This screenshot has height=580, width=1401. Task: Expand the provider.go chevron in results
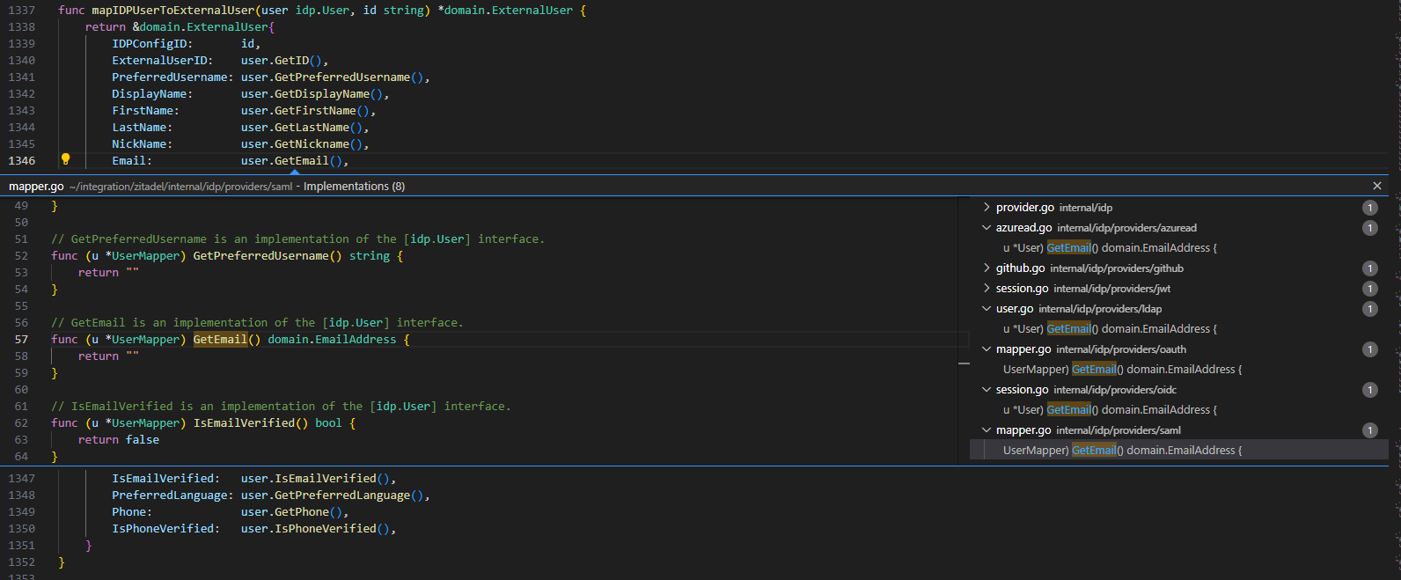987,208
